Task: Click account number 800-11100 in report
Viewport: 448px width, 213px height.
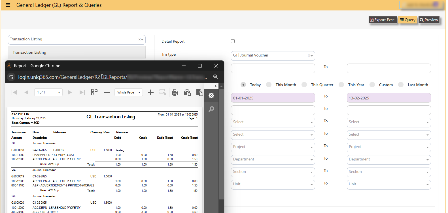Action: 18,185
